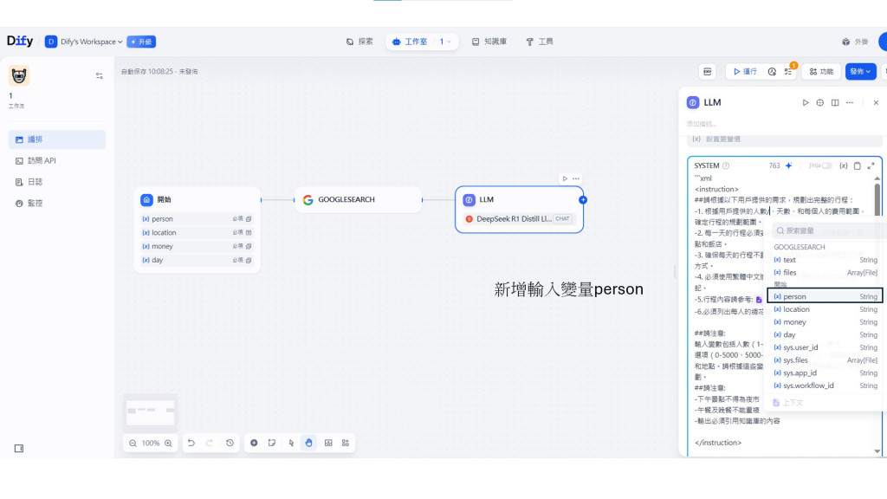Click the app settings sliders icon in sidebar
This screenshot has width=887, height=499.
99,76
